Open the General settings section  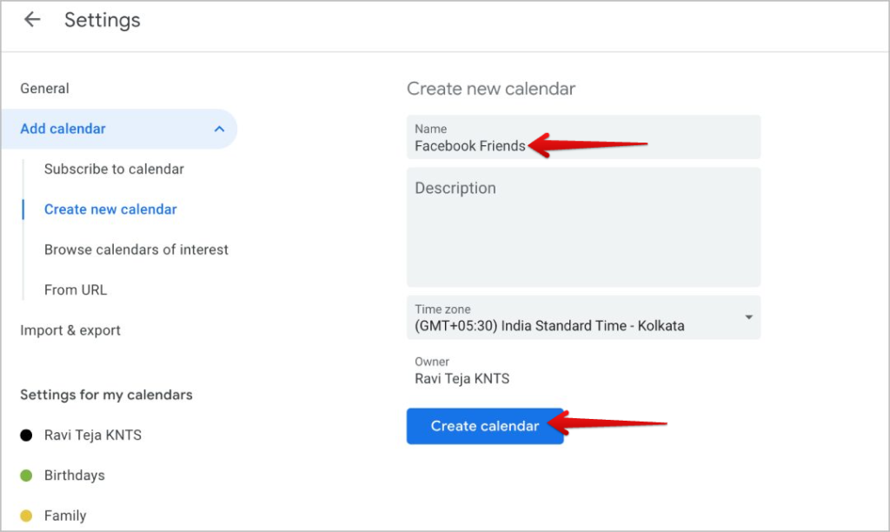pyautogui.click(x=45, y=89)
